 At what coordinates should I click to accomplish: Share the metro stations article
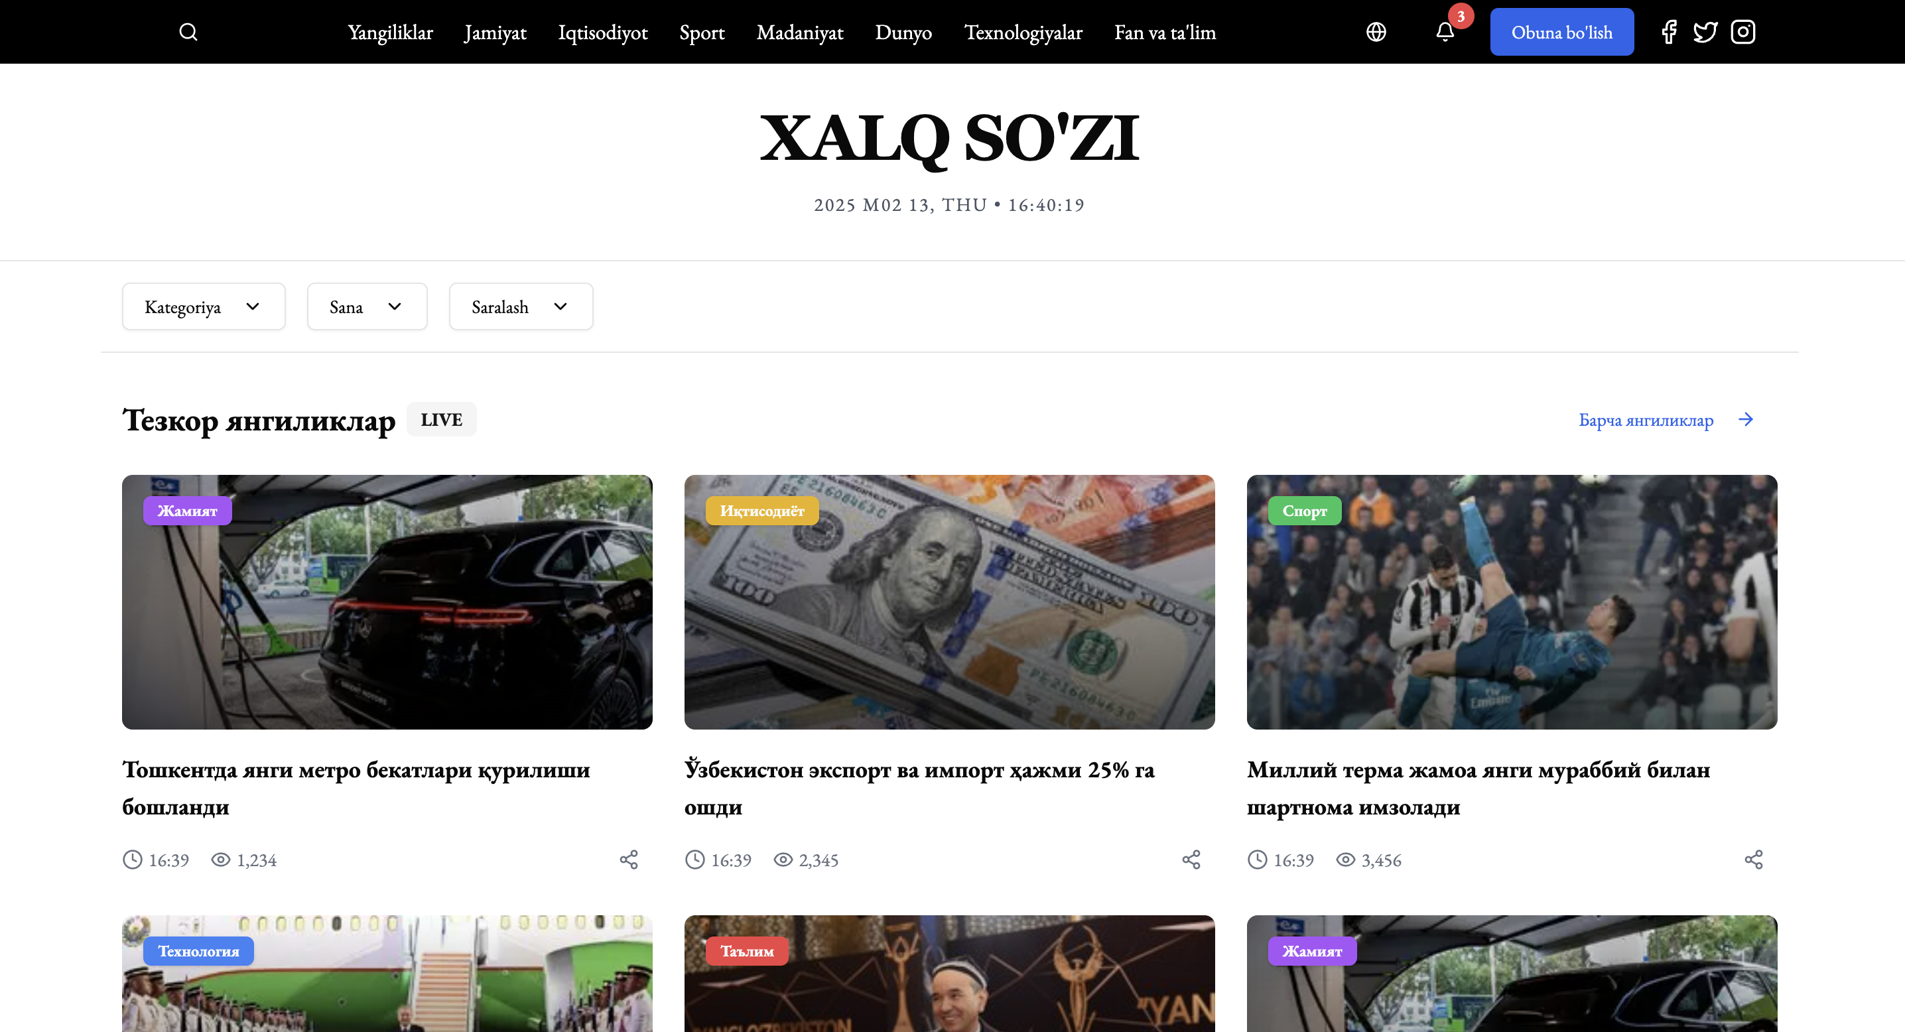point(629,860)
